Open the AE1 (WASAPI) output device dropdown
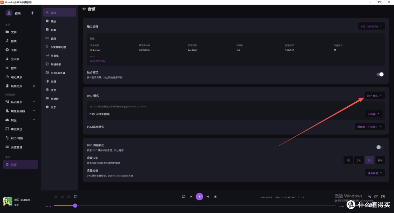This screenshot has height=213, width=394. point(371,26)
